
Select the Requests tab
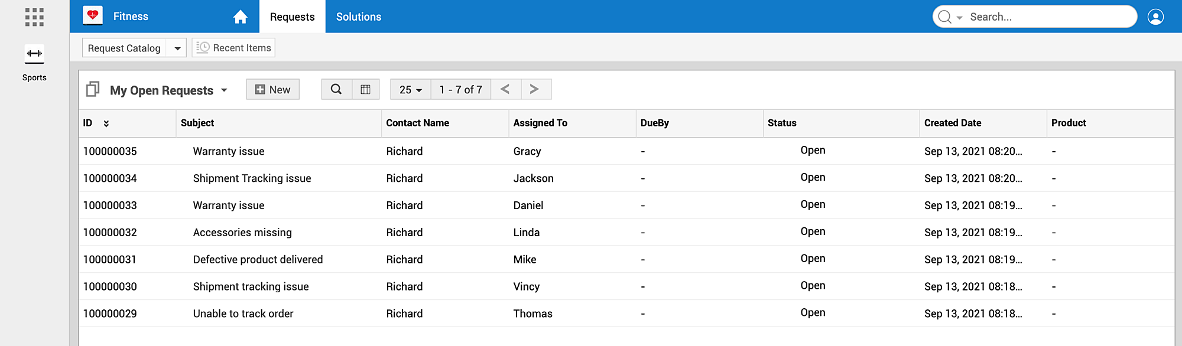[292, 17]
